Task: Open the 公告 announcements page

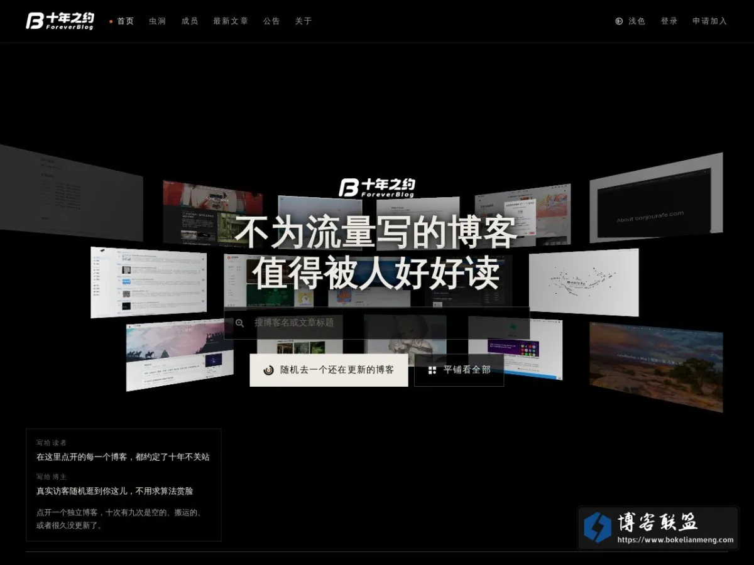Action: click(271, 21)
